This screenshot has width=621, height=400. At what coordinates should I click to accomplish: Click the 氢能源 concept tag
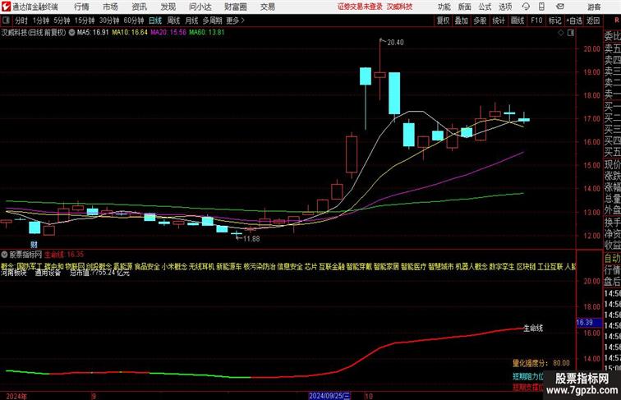(x=123, y=267)
